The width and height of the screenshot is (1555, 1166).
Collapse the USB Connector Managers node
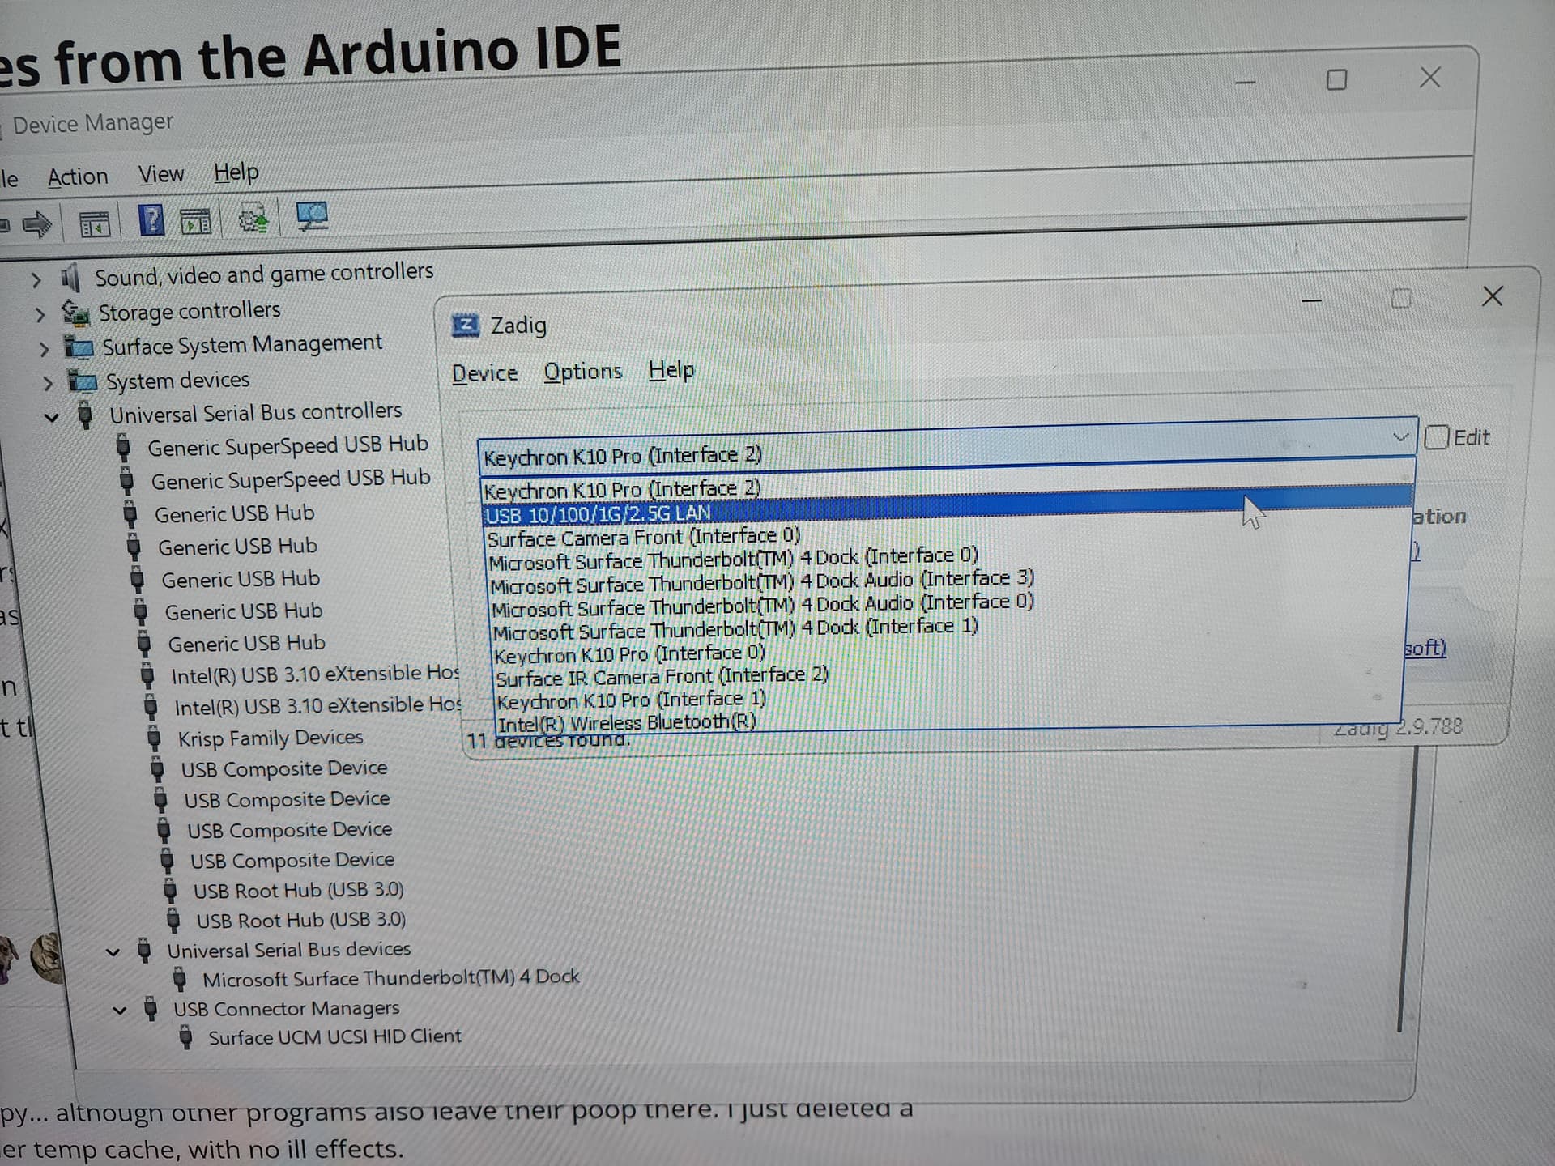[120, 1011]
